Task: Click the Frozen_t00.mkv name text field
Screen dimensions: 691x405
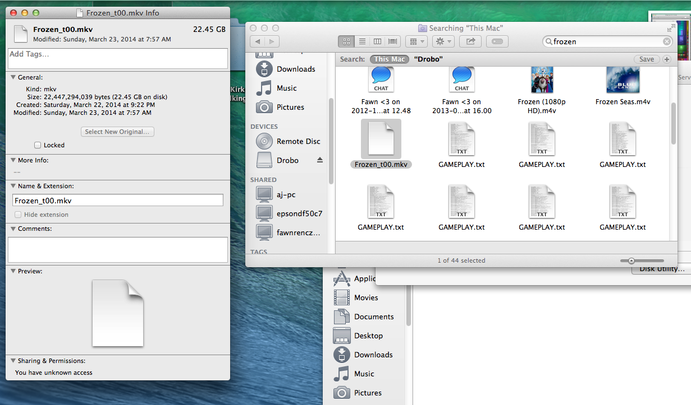Action: click(118, 200)
